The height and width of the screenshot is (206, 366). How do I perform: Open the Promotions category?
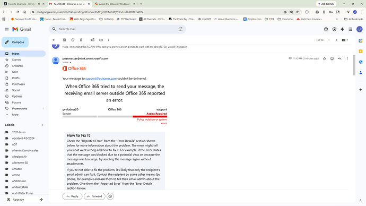[20, 109]
